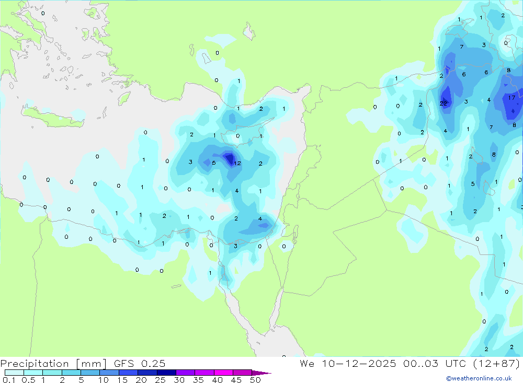This screenshot has height=383, width=523.
Task: Choose the 40–45 mm magenta legend swatch
Action: click(x=223, y=373)
